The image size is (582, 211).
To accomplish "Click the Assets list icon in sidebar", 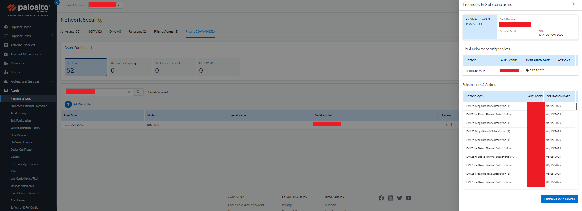I will 6,90.
